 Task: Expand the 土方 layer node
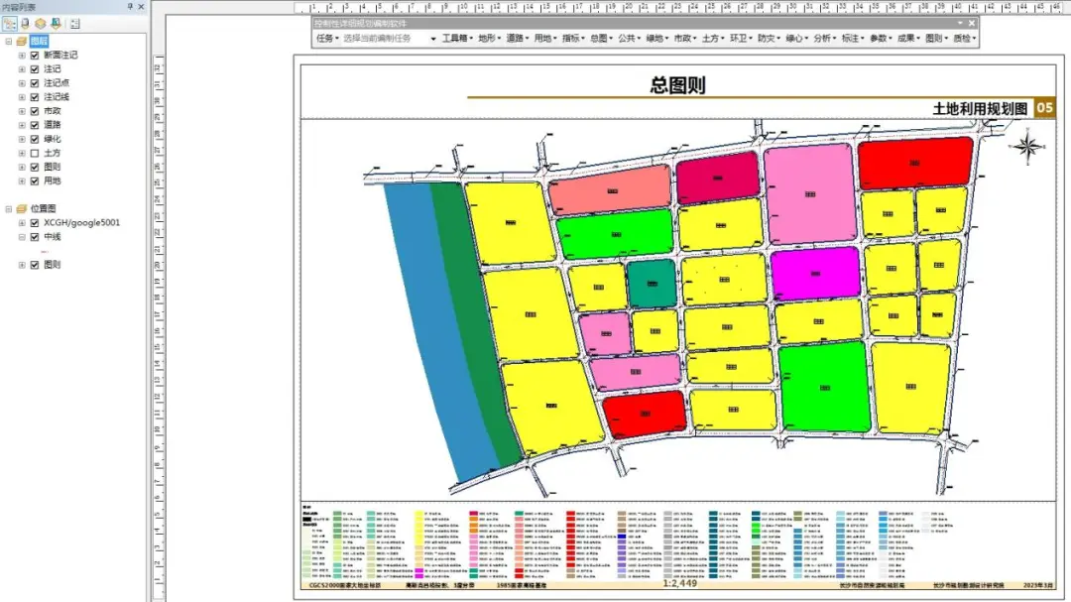pos(22,153)
